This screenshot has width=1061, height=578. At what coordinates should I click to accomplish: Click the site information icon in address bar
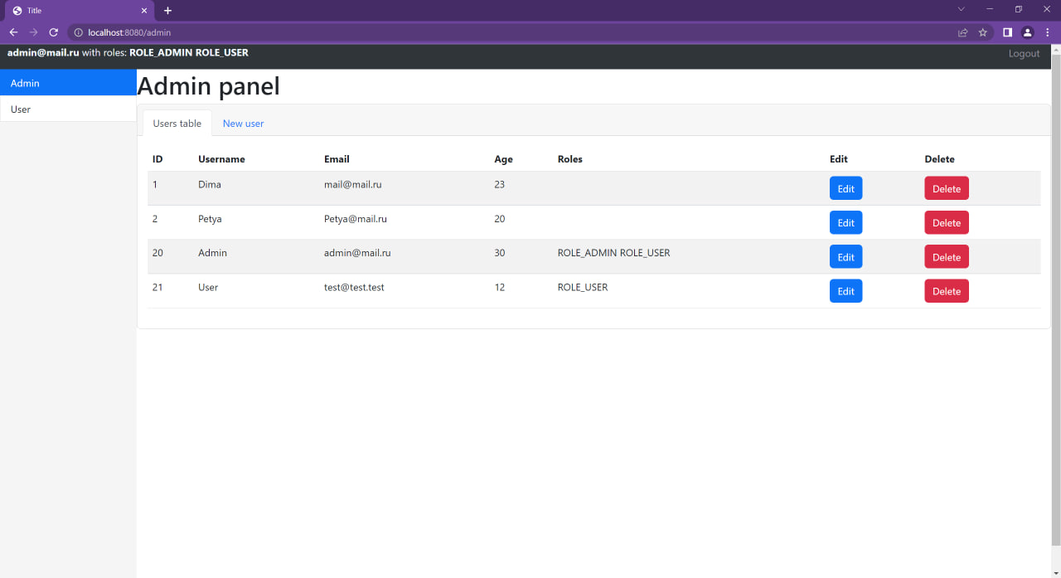tap(79, 32)
